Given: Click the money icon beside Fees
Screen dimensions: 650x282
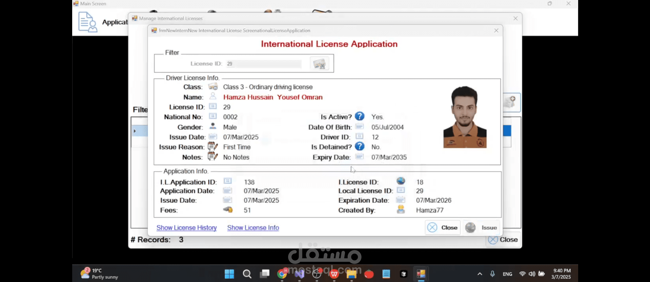Looking at the screenshot, I should coord(228,210).
